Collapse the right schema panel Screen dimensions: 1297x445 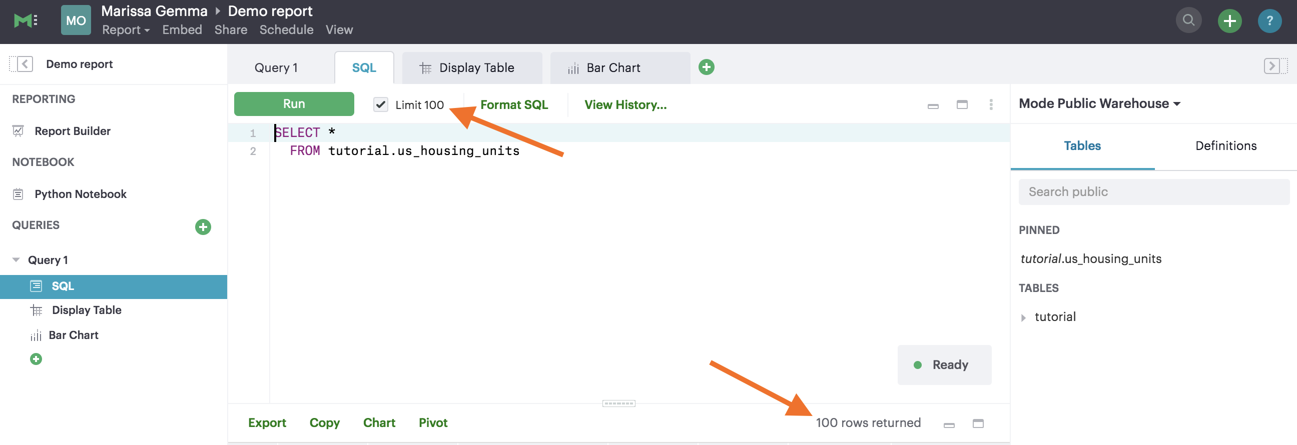pyautogui.click(x=1275, y=66)
